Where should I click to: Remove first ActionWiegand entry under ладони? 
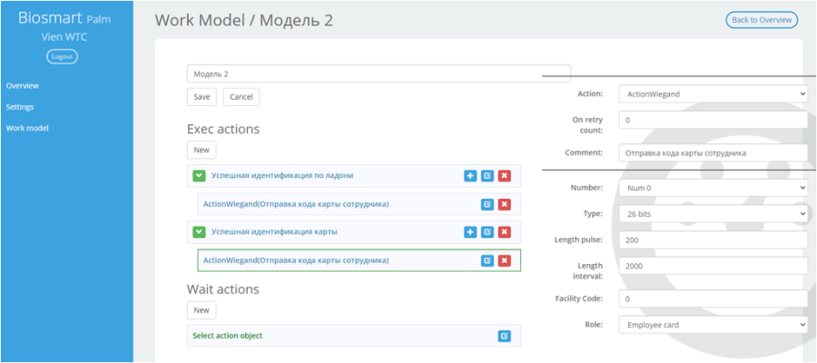504,204
